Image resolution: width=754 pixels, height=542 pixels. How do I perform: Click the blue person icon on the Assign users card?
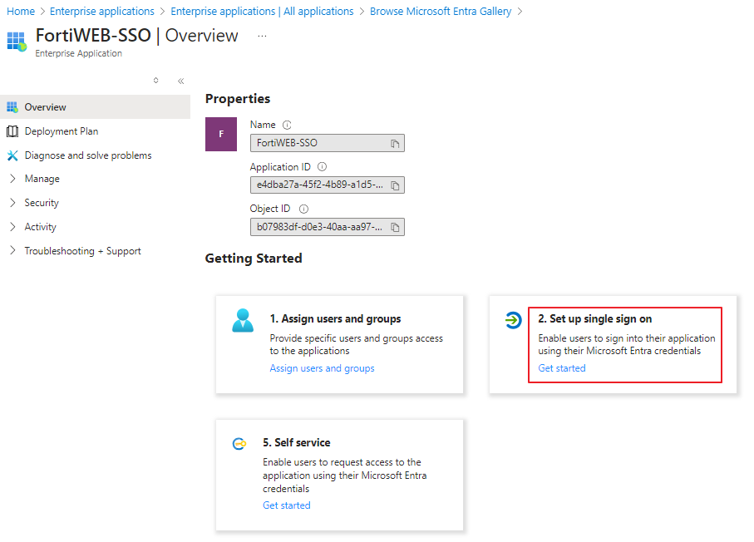click(244, 318)
